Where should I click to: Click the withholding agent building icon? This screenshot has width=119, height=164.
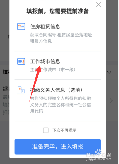(21, 90)
